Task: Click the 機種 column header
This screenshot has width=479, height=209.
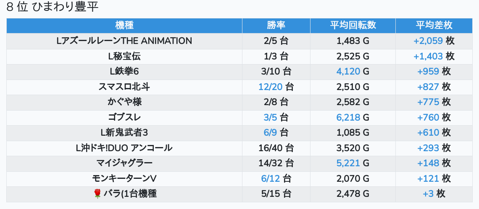Action: pyautogui.click(x=124, y=25)
